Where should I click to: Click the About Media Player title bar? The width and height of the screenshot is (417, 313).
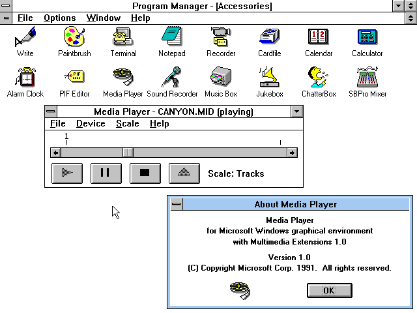coord(296,204)
